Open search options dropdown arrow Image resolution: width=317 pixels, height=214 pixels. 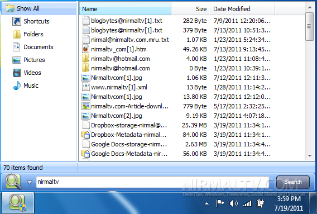(30, 182)
